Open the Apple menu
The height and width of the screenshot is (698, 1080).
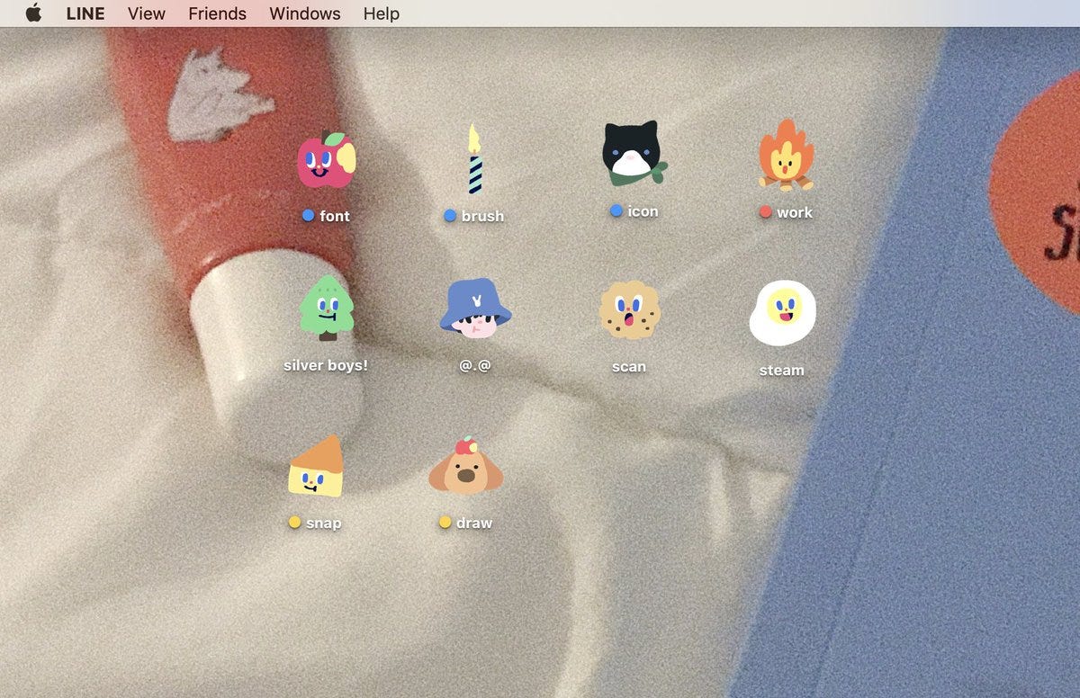(x=33, y=13)
